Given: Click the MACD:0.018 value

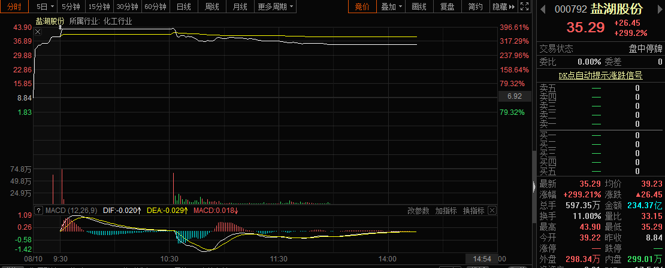Looking at the screenshot, I should [x=216, y=211].
